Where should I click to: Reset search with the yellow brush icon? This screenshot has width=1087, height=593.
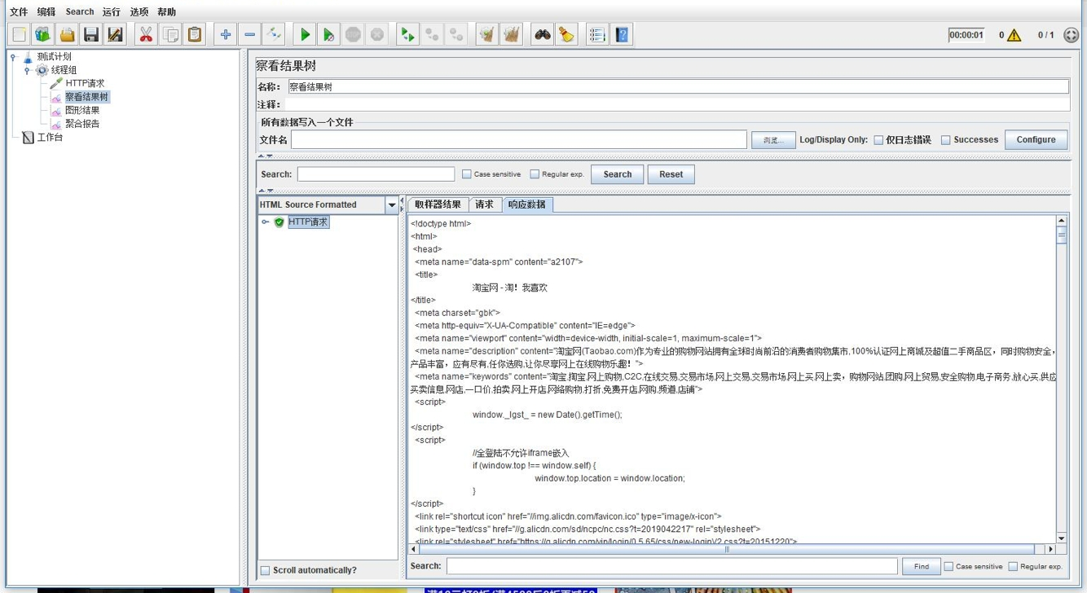(566, 34)
